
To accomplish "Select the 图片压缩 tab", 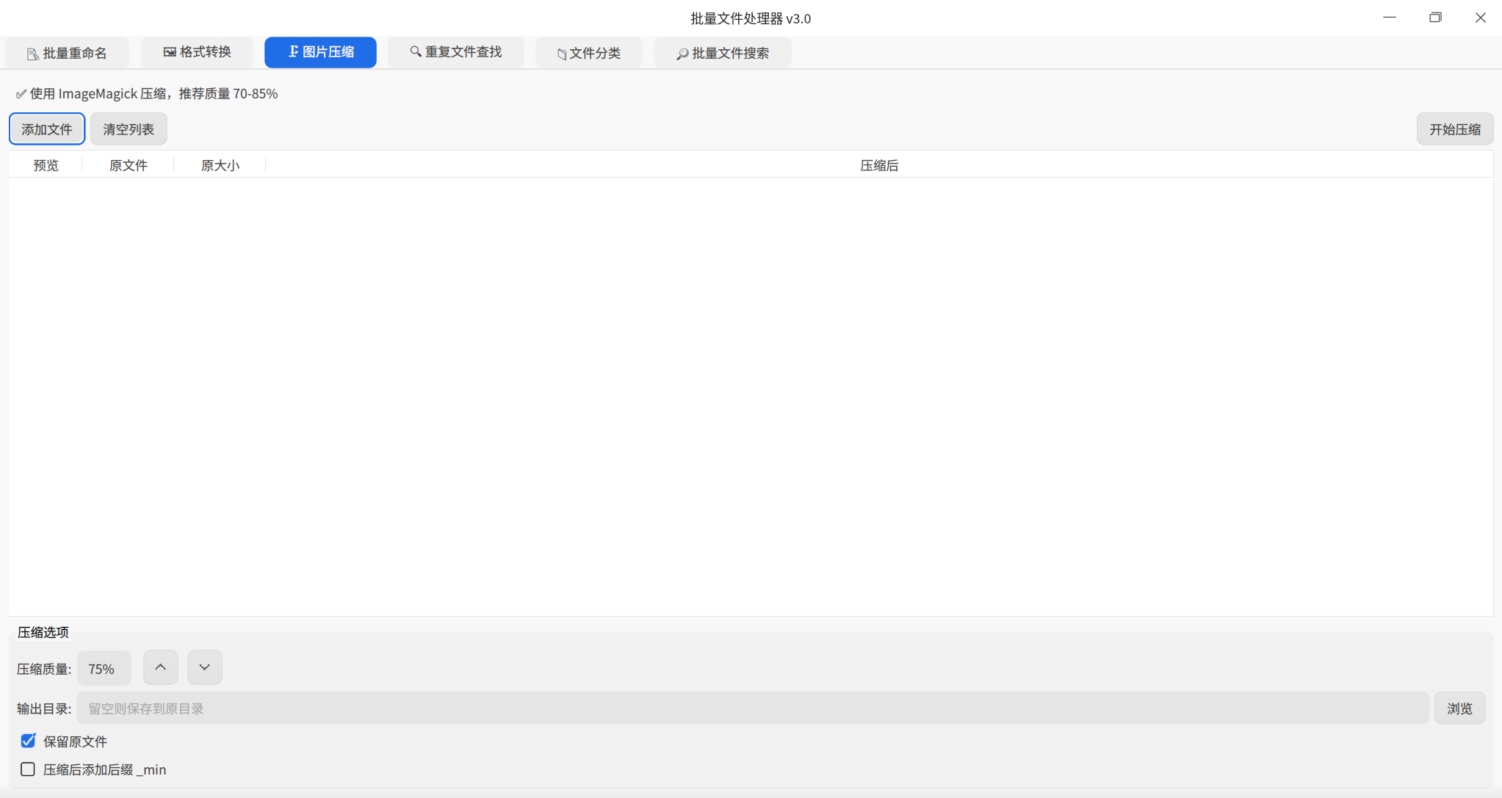I will (320, 52).
